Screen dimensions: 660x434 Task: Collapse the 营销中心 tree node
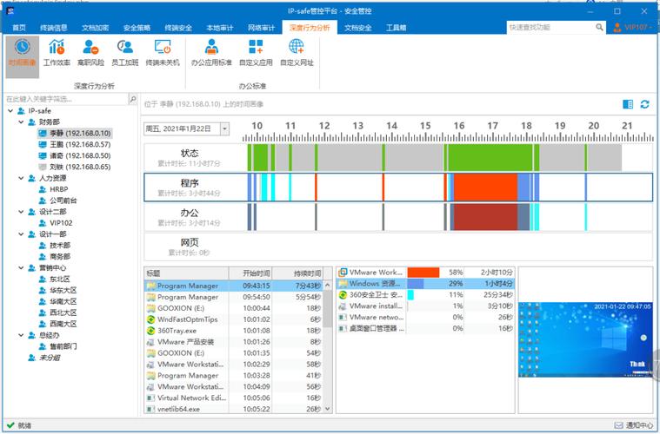[x=20, y=267]
